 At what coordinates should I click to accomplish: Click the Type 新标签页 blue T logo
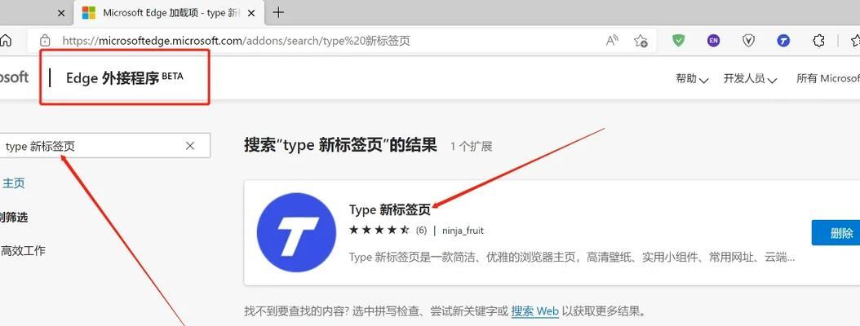click(x=296, y=232)
